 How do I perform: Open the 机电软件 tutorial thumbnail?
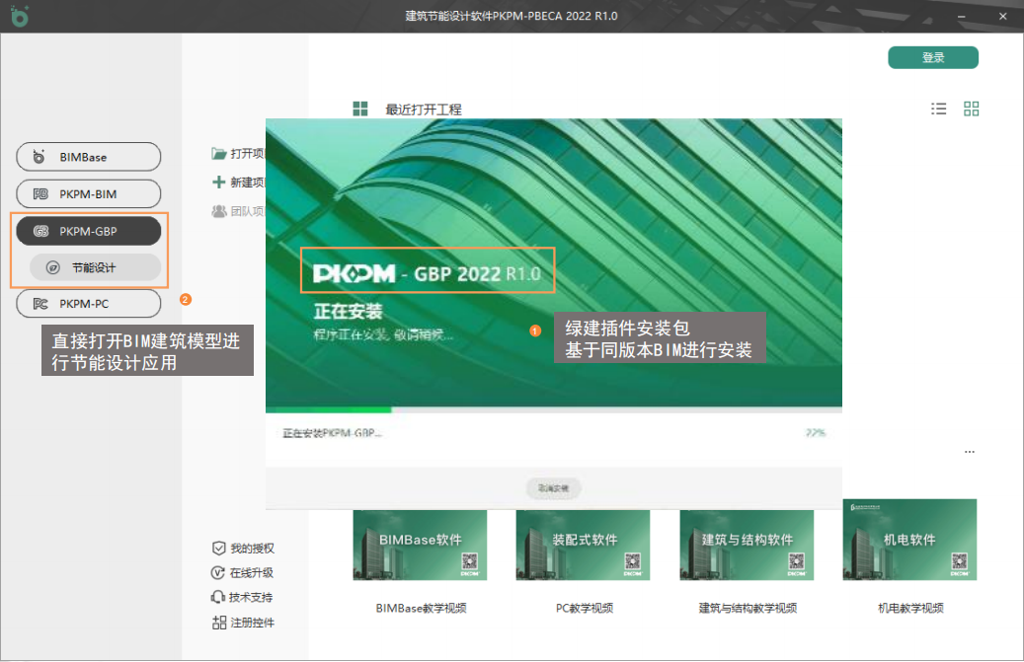coord(909,539)
